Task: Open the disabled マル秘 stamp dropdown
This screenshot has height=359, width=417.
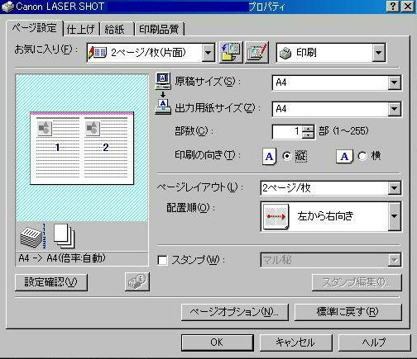Action: (394, 260)
